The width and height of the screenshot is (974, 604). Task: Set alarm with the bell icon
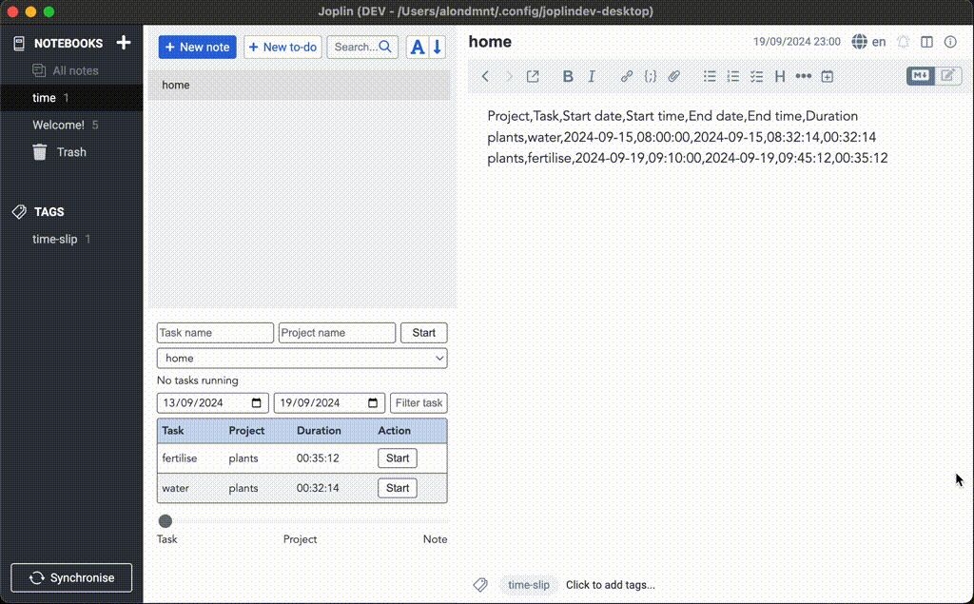(904, 42)
